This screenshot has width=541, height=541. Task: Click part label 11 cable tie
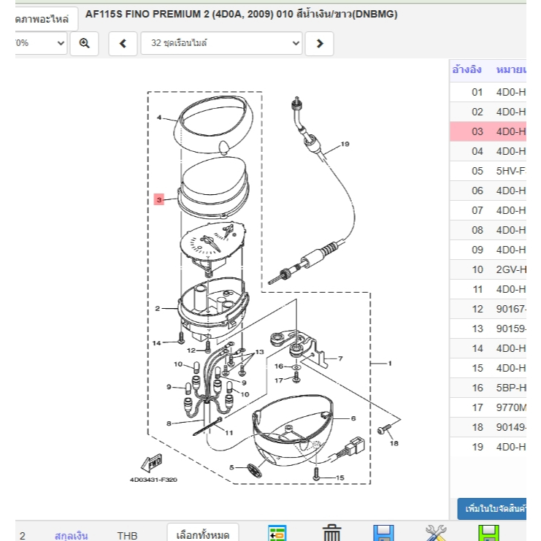(x=229, y=433)
